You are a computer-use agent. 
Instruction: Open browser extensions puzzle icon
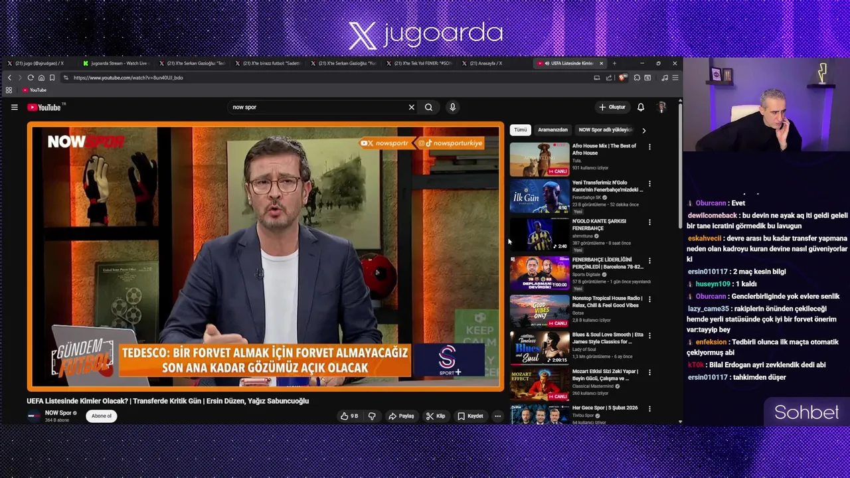tap(637, 78)
